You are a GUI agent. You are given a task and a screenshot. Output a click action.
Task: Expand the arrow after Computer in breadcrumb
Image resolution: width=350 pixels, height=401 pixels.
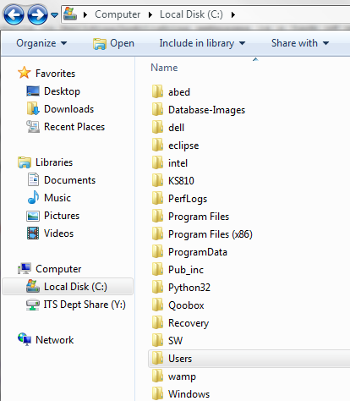tap(150, 14)
